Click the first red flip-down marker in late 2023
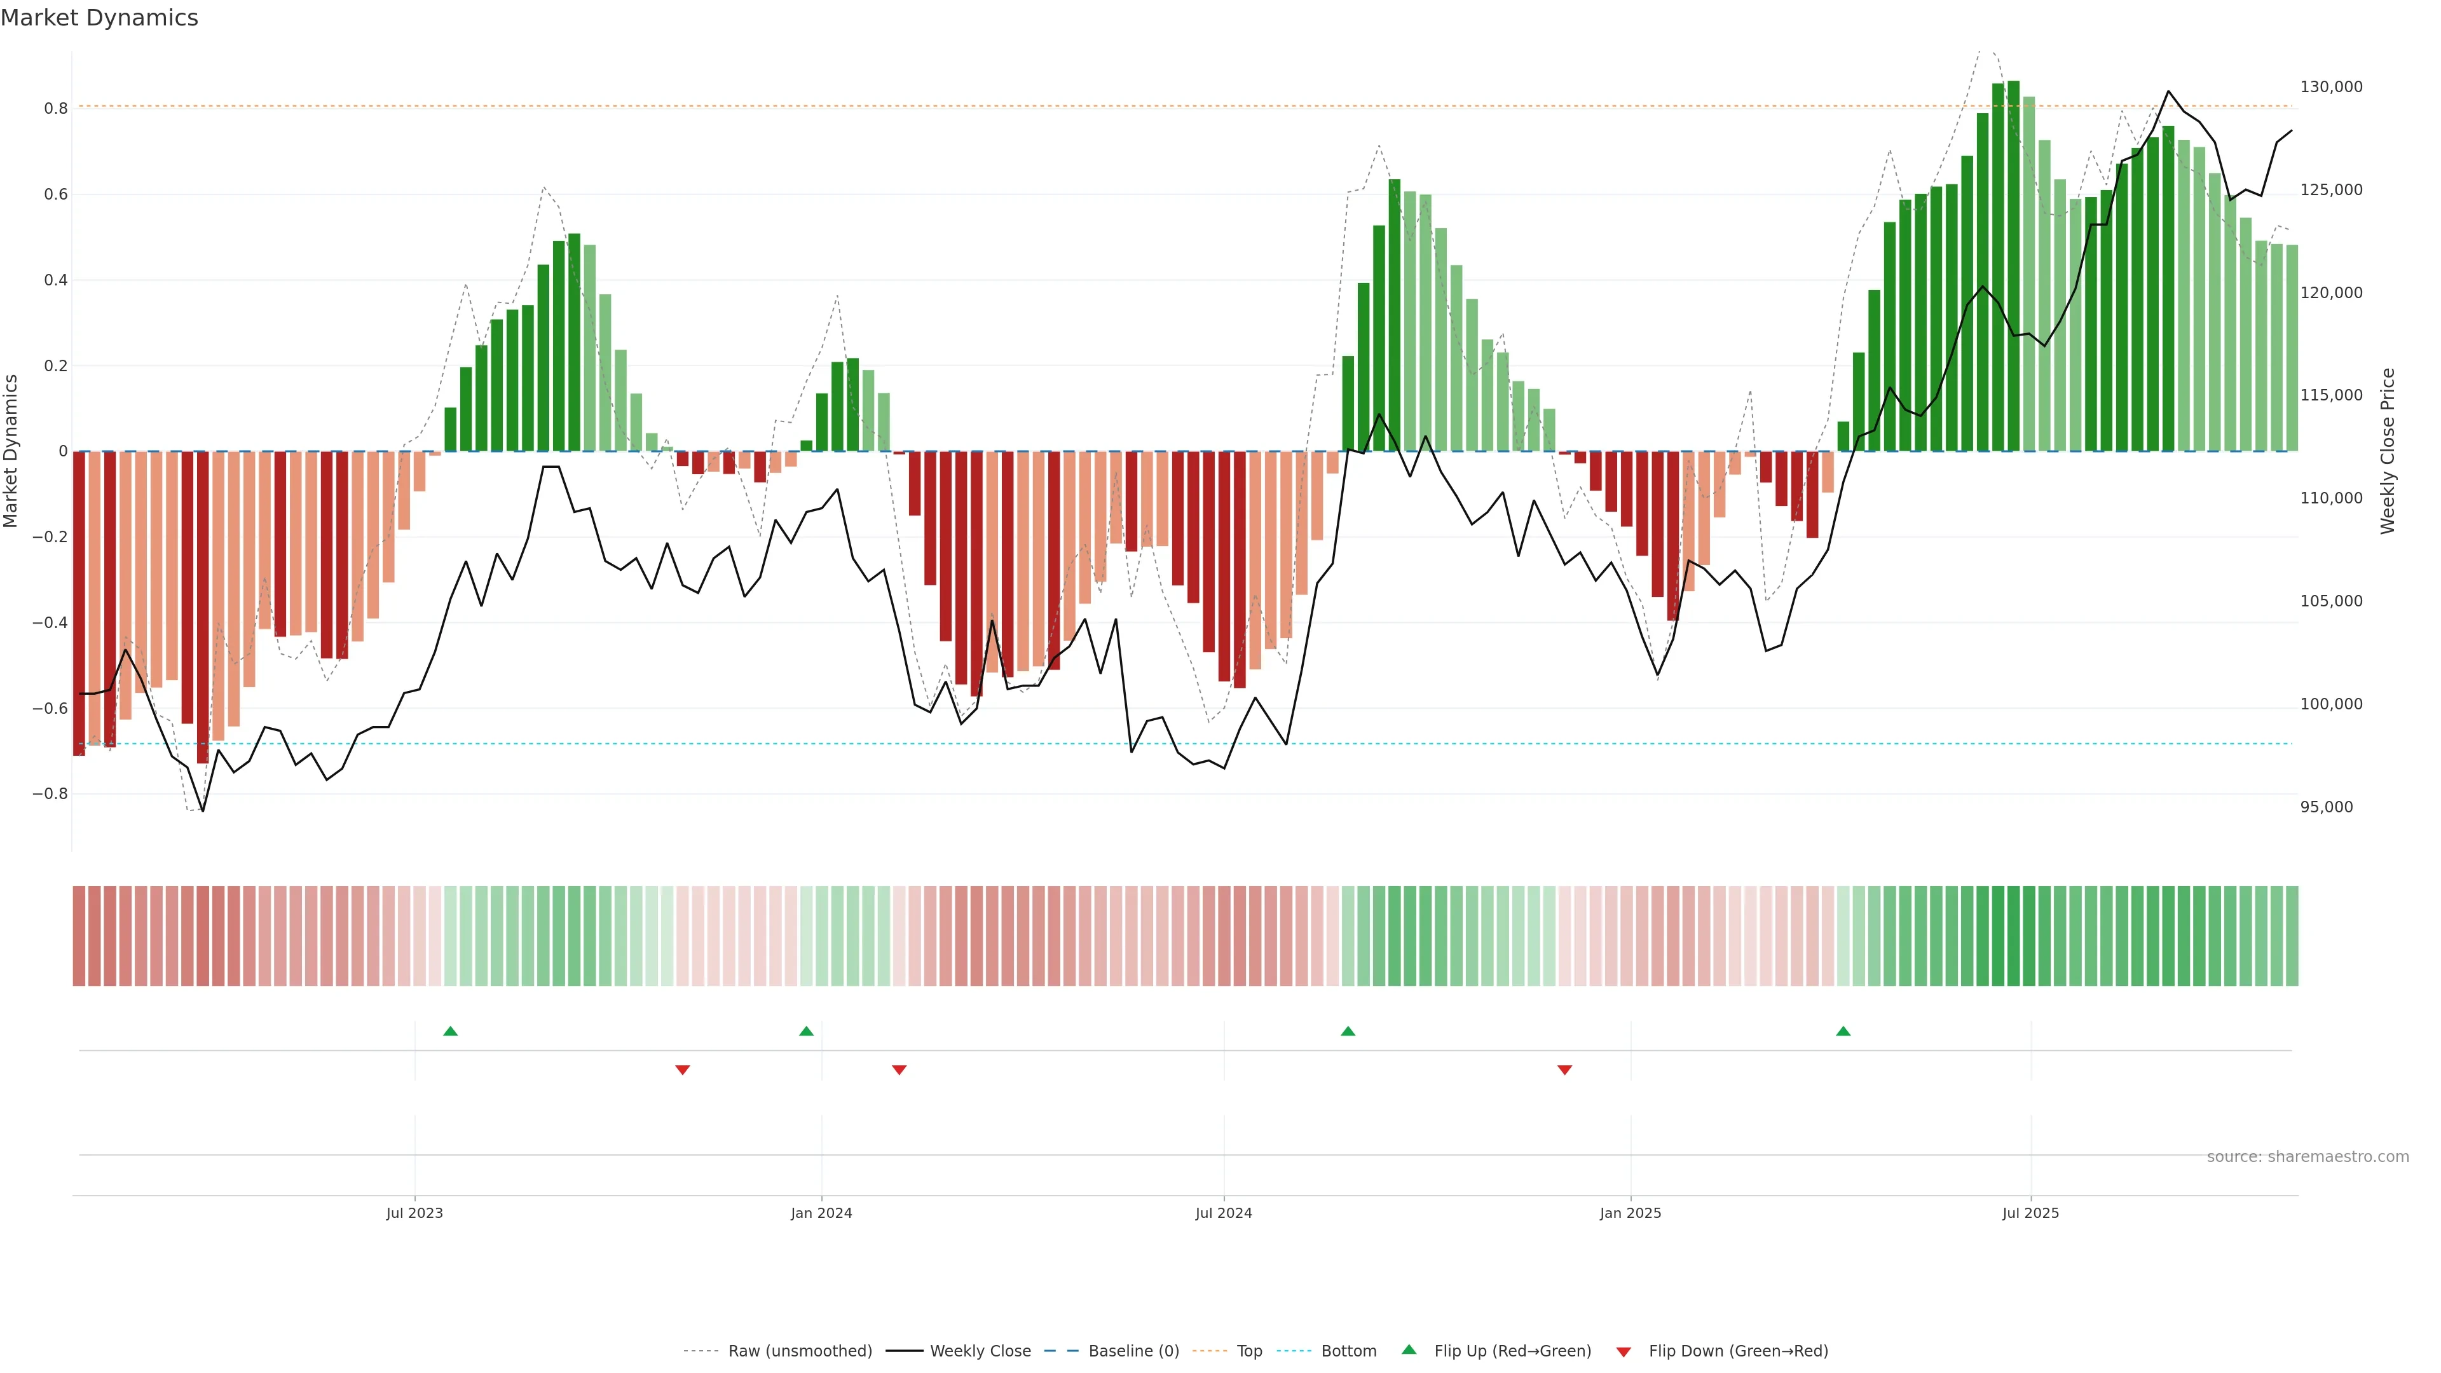The image size is (2441, 1373). coord(682,1070)
